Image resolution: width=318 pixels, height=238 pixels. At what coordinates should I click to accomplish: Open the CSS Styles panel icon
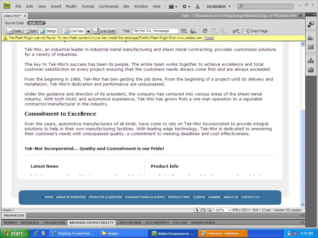[311, 37]
